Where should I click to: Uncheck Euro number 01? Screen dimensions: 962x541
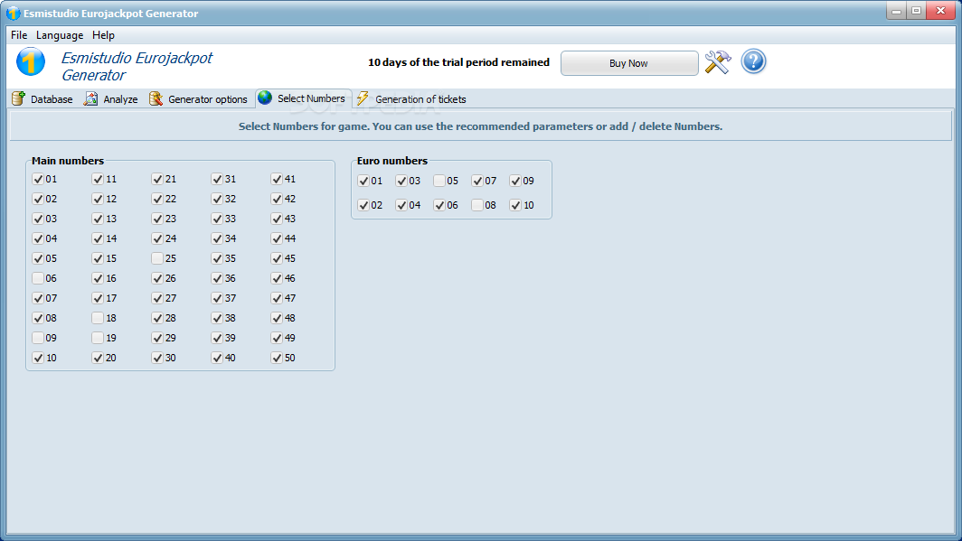pyautogui.click(x=363, y=181)
